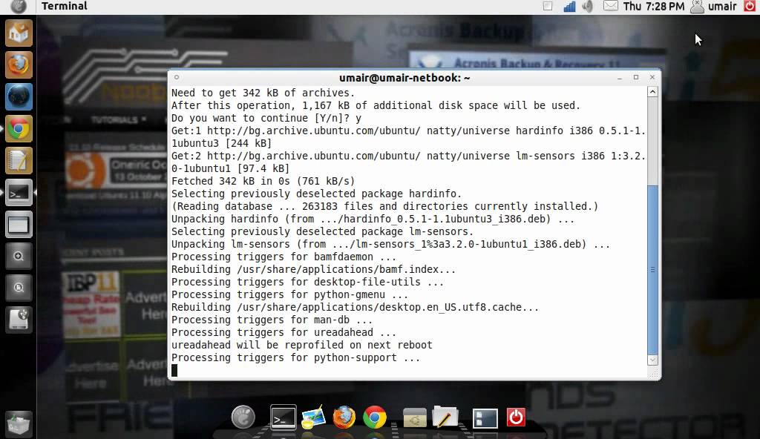Close the umair@umair-netbook terminal window
Screen dimensions: 760x439
tap(652, 78)
